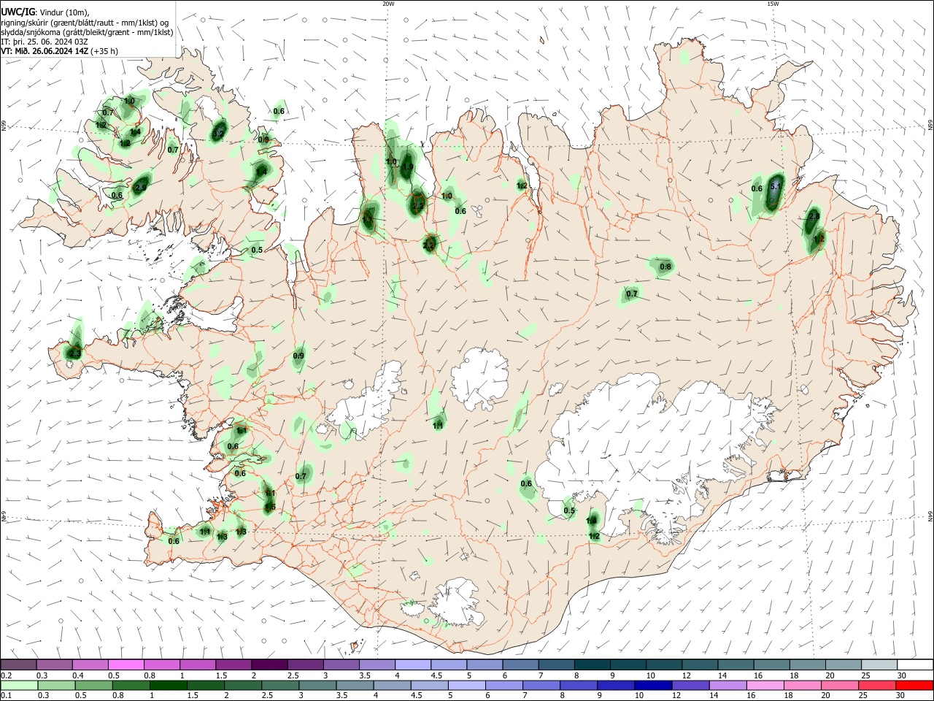Pick the pale green 0.1 swatch in lower legend
The height and width of the screenshot is (701, 934).
[x=19, y=685]
